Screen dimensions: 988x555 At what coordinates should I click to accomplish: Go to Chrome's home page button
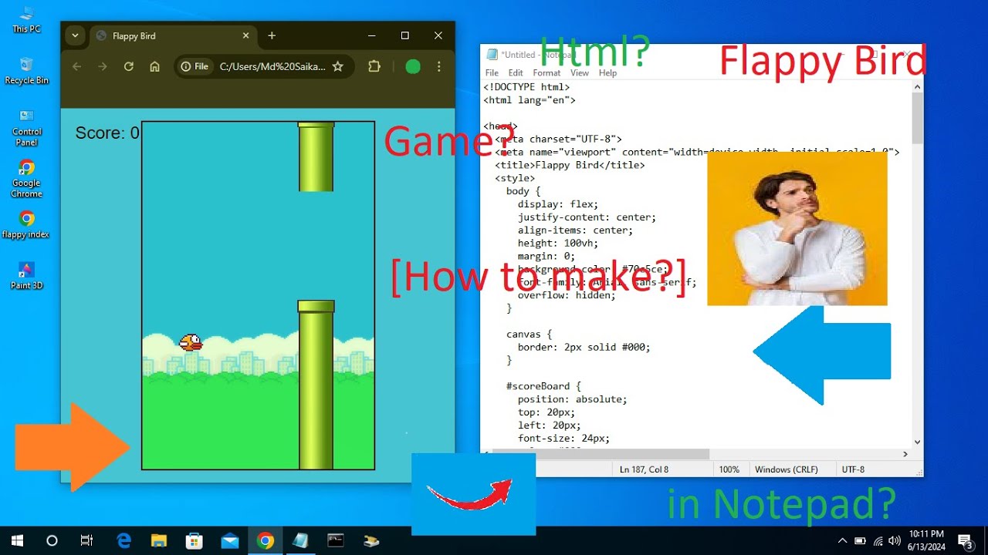154,66
